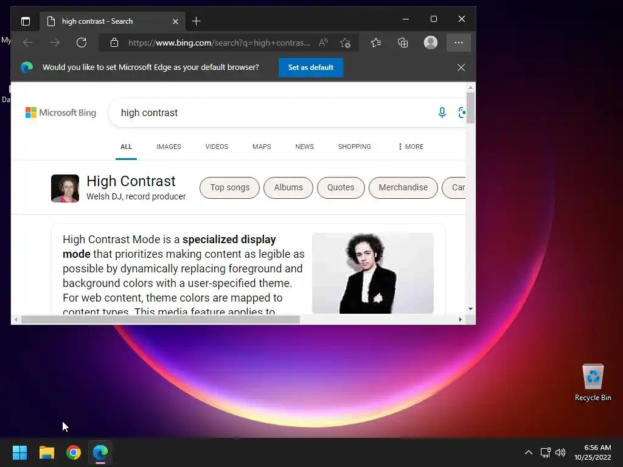Click Microsoft Edge taskbar icon

(100, 452)
